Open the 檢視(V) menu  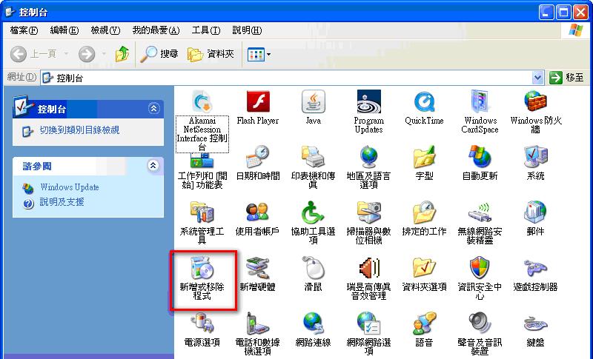pos(105,30)
